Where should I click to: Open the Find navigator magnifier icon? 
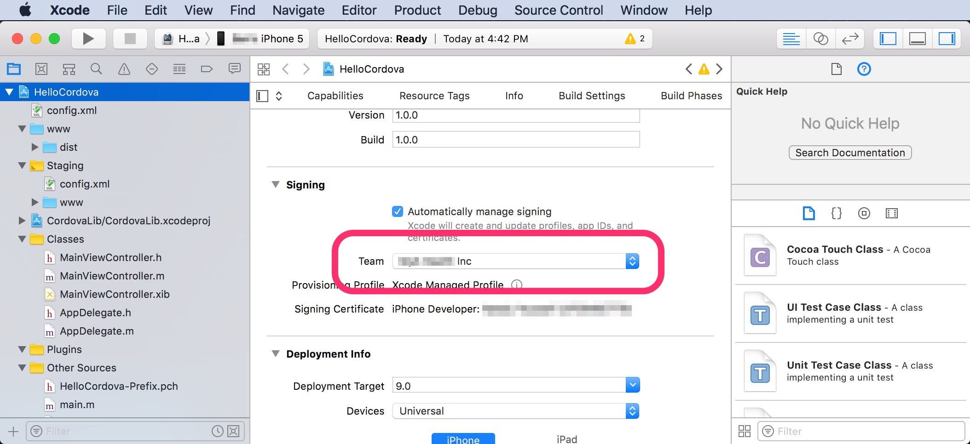point(96,69)
